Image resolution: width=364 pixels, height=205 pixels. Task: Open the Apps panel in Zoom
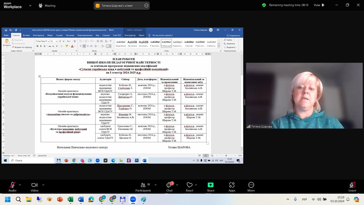[232, 186]
